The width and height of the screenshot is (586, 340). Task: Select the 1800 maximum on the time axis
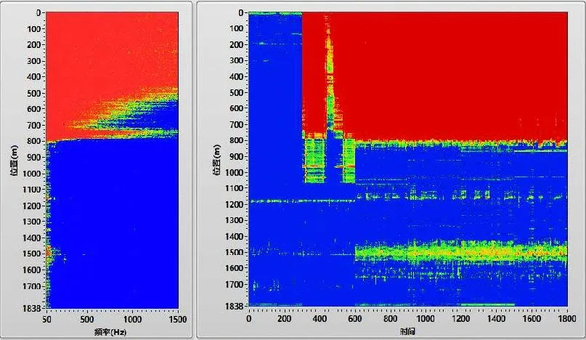[567, 319]
